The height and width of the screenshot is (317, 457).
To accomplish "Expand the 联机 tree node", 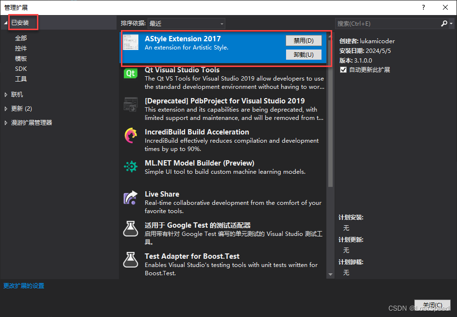I will (x=6, y=94).
